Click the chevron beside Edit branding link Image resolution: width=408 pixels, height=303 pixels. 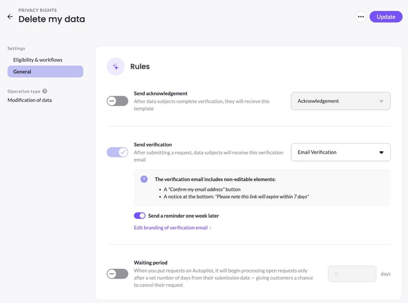coord(210,228)
